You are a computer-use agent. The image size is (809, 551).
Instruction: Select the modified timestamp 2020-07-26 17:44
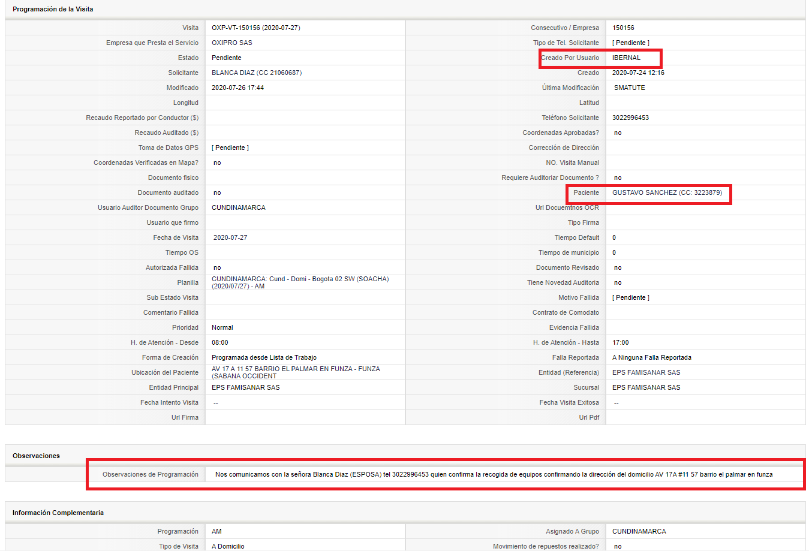[x=237, y=88]
